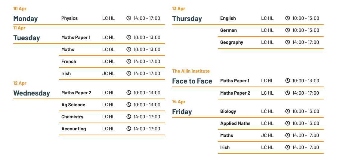
Task: Click the clock icon in Geography row
Action: click(x=288, y=42)
